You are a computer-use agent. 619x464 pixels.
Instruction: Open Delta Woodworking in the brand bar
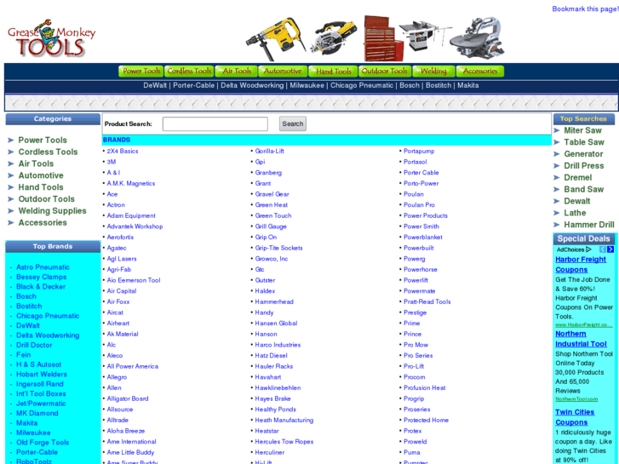click(252, 85)
